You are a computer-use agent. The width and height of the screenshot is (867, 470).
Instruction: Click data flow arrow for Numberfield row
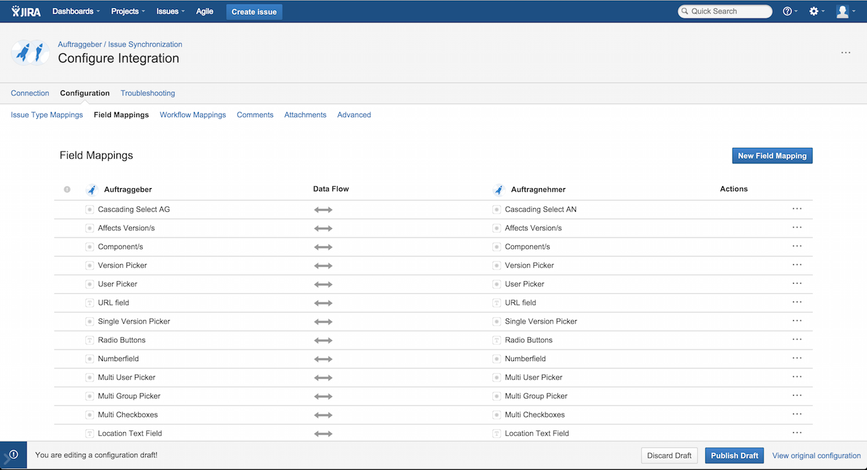323,359
